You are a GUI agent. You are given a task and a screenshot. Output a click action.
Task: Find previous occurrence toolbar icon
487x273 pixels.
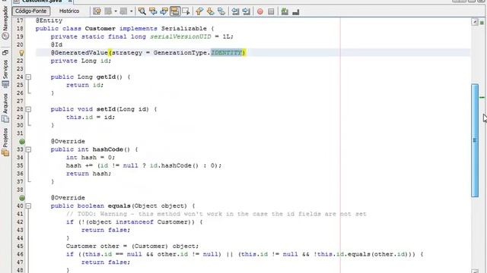[153, 11]
